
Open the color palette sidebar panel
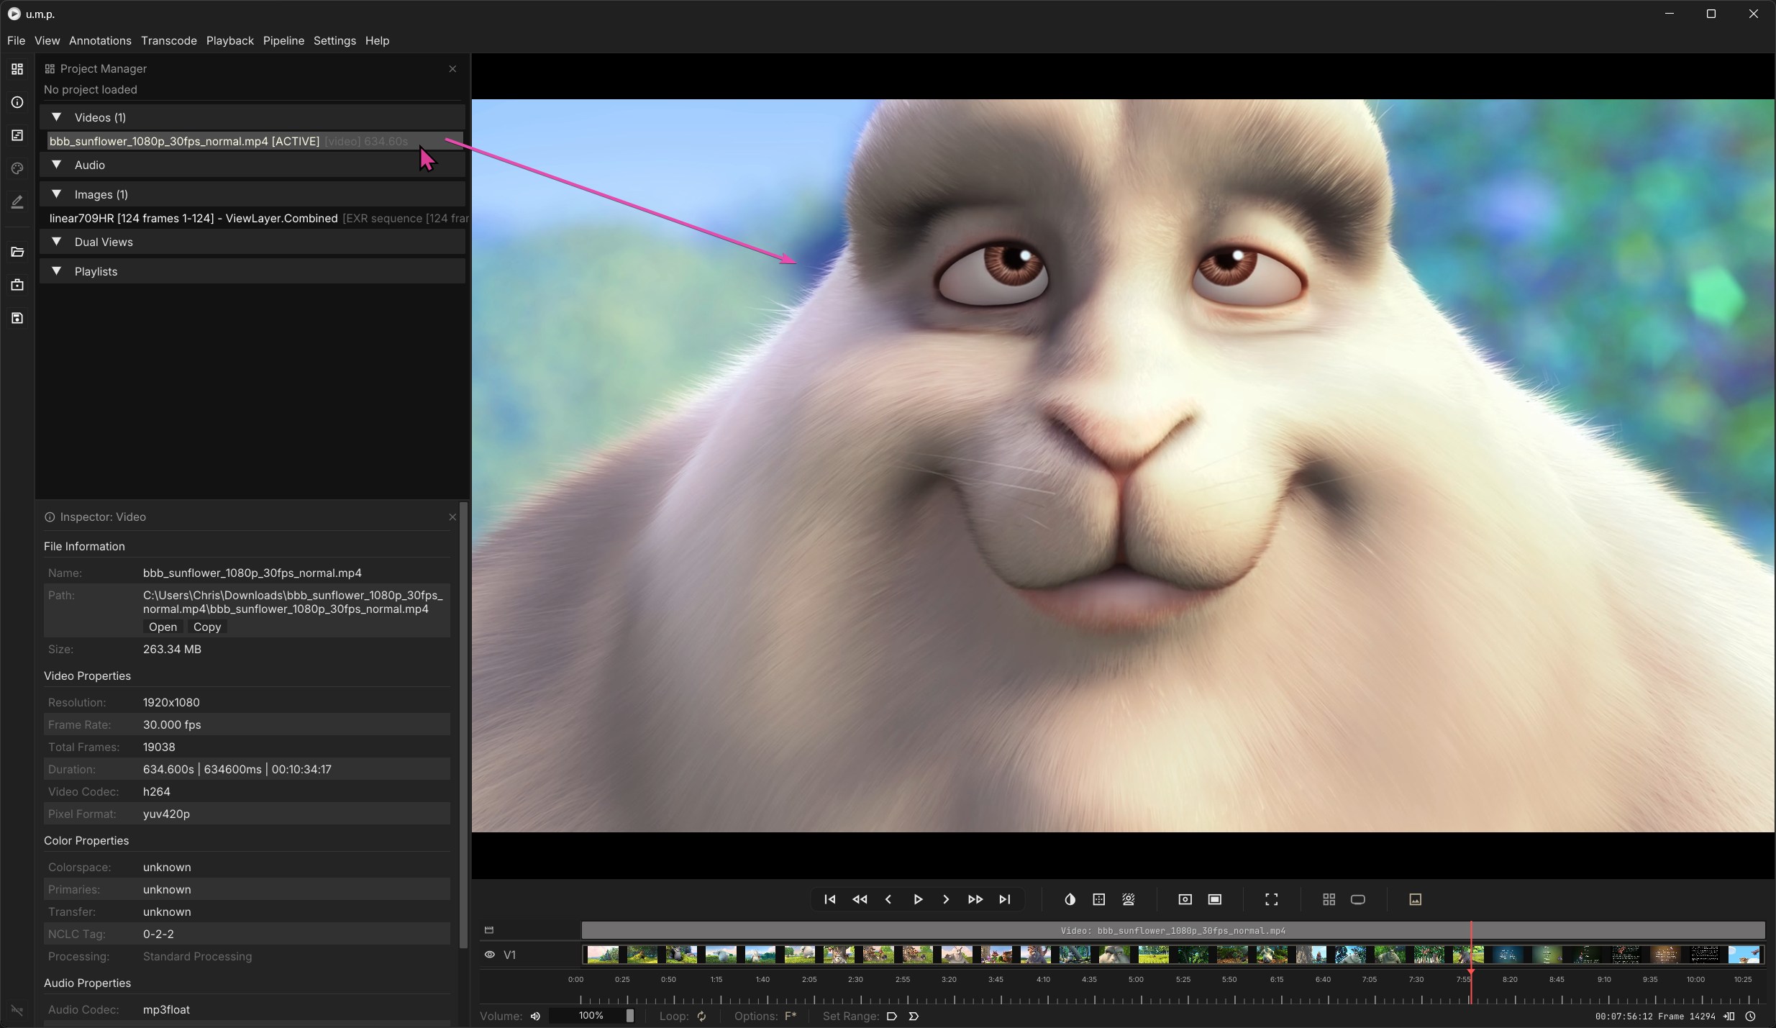pos(17,168)
